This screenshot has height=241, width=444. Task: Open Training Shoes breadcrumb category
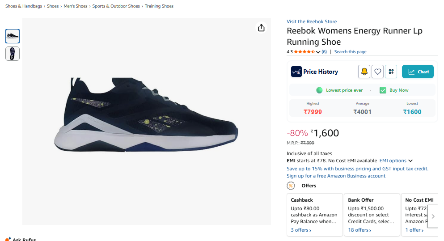(159, 6)
